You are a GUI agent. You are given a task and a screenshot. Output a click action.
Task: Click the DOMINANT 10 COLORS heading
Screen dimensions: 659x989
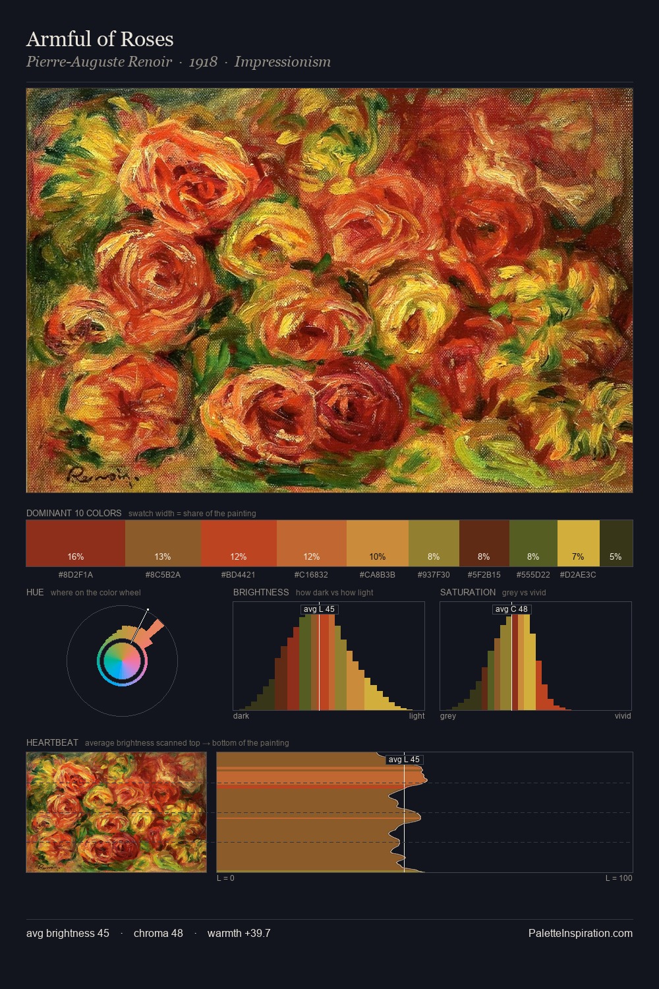pyautogui.click(x=74, y=513)
